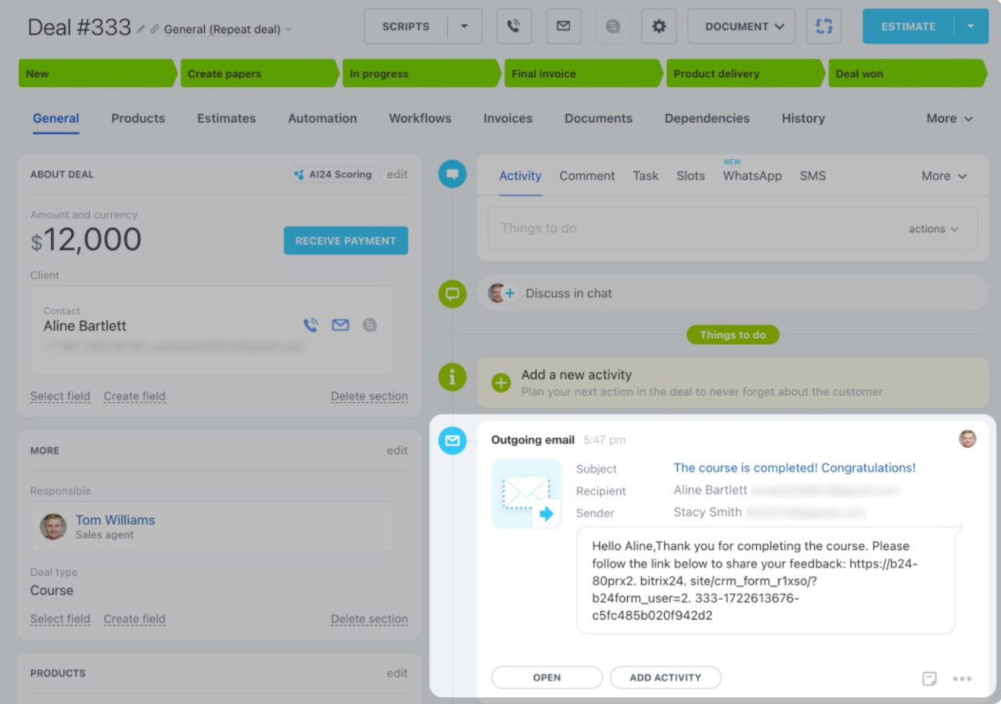Click the email envelope icon in top toolbar
This screenshot has width=1001, height=704.
click(x=563, y=27)
